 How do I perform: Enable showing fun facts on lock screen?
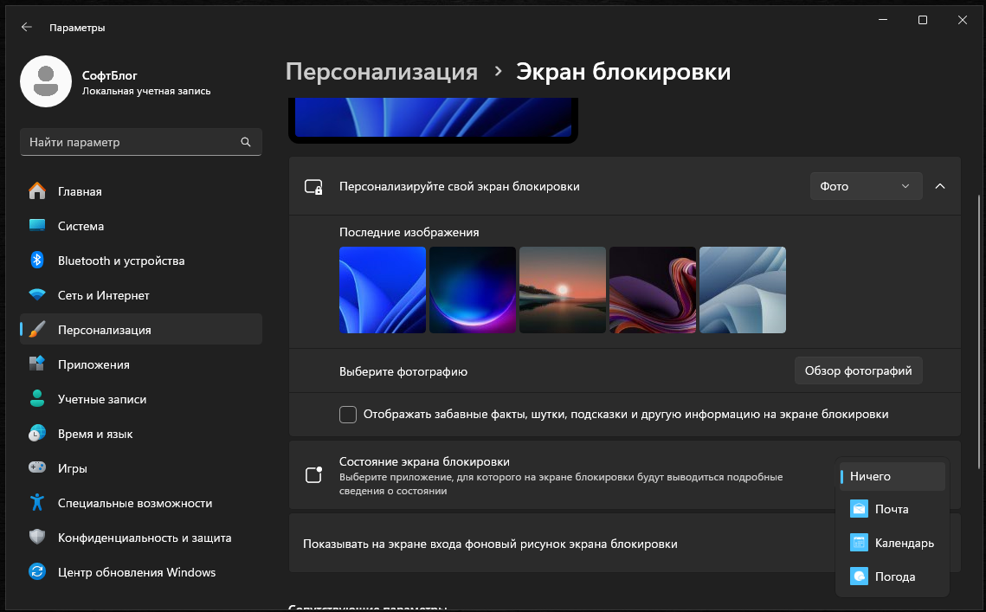click(x=347, y=414)
